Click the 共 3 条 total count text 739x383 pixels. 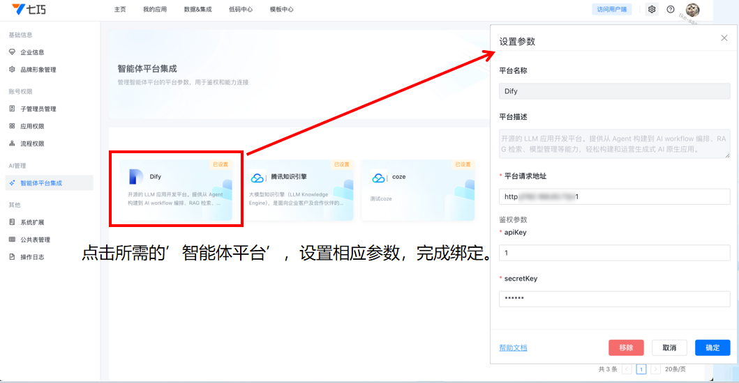608,369
